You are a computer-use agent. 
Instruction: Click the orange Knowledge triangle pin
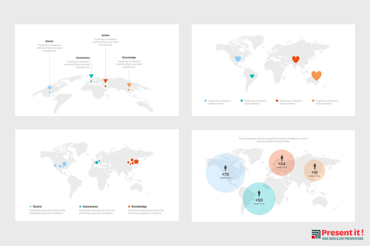129,85
